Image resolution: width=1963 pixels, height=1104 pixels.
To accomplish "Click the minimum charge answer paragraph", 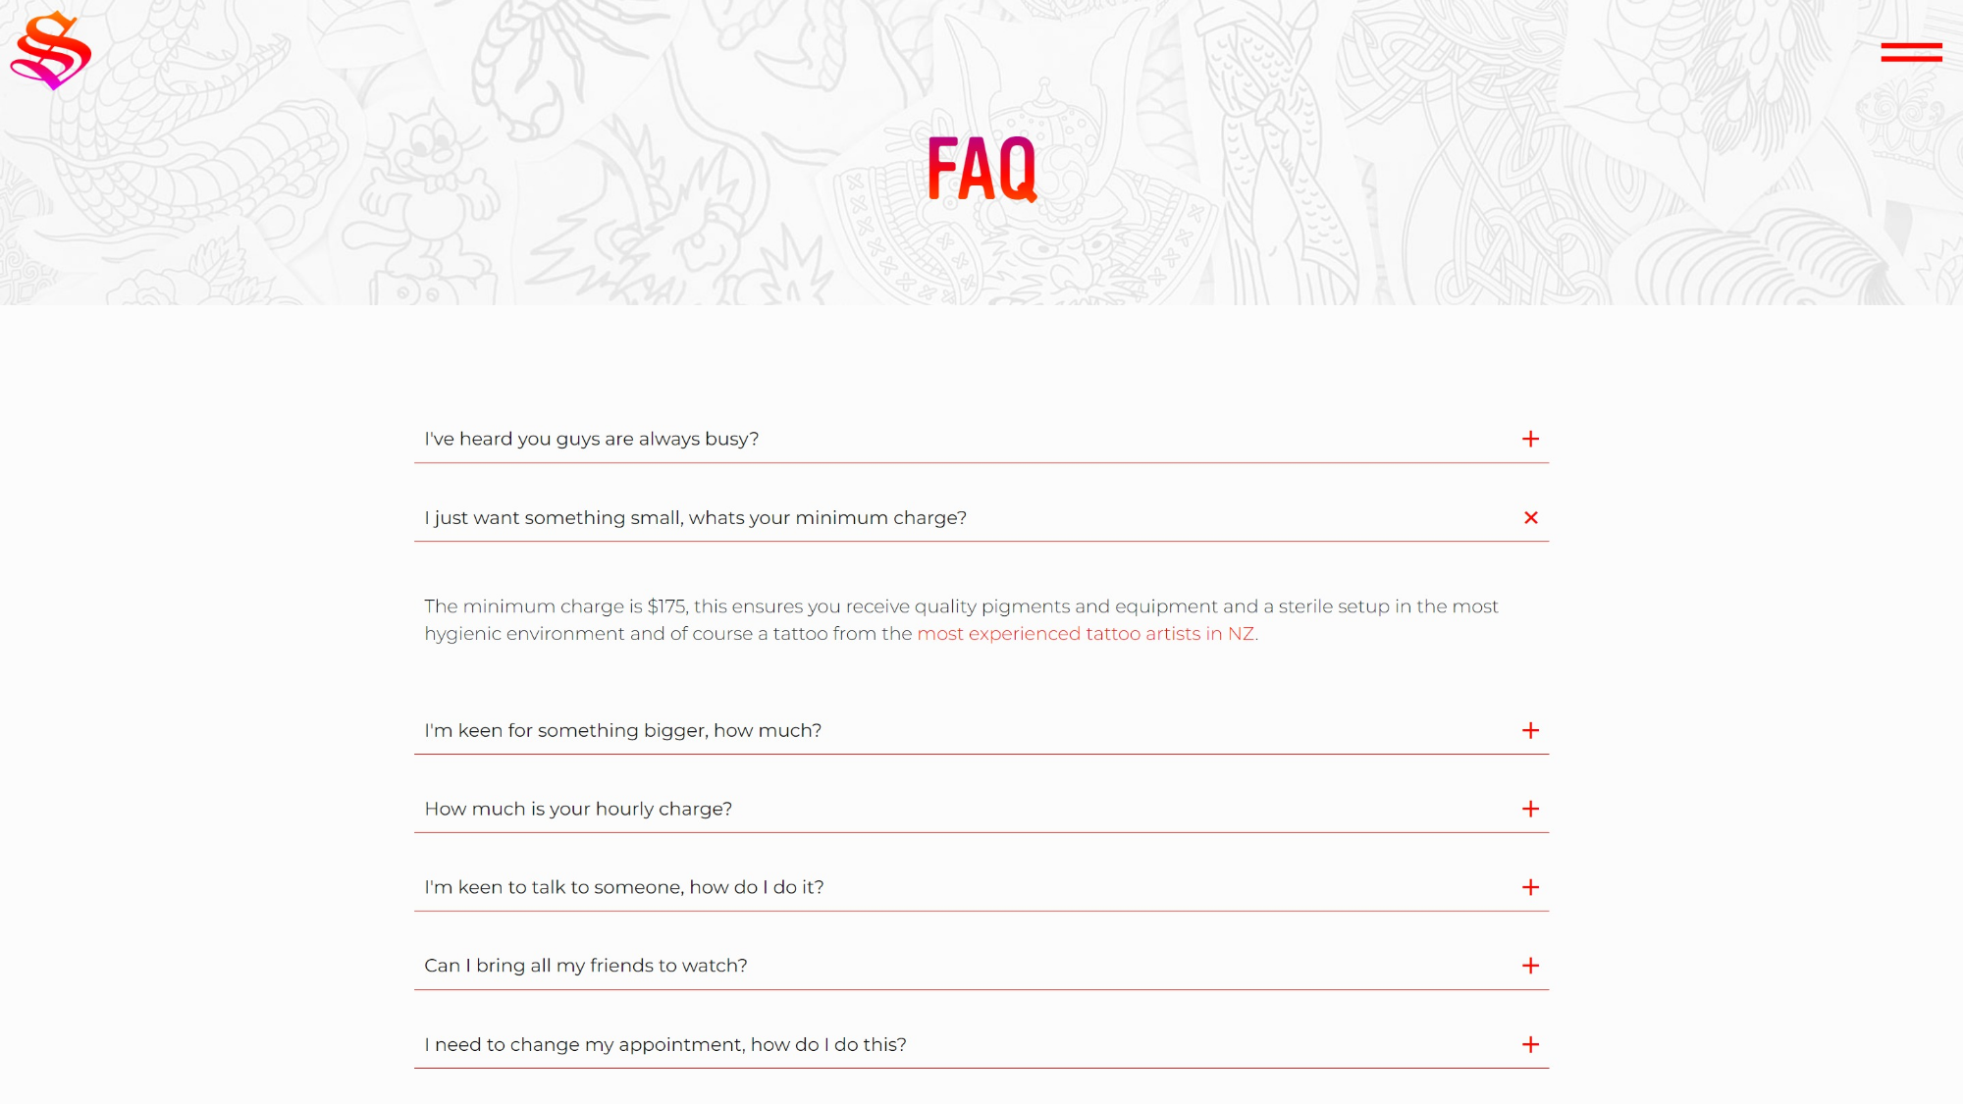I will [x=962, y=620].
